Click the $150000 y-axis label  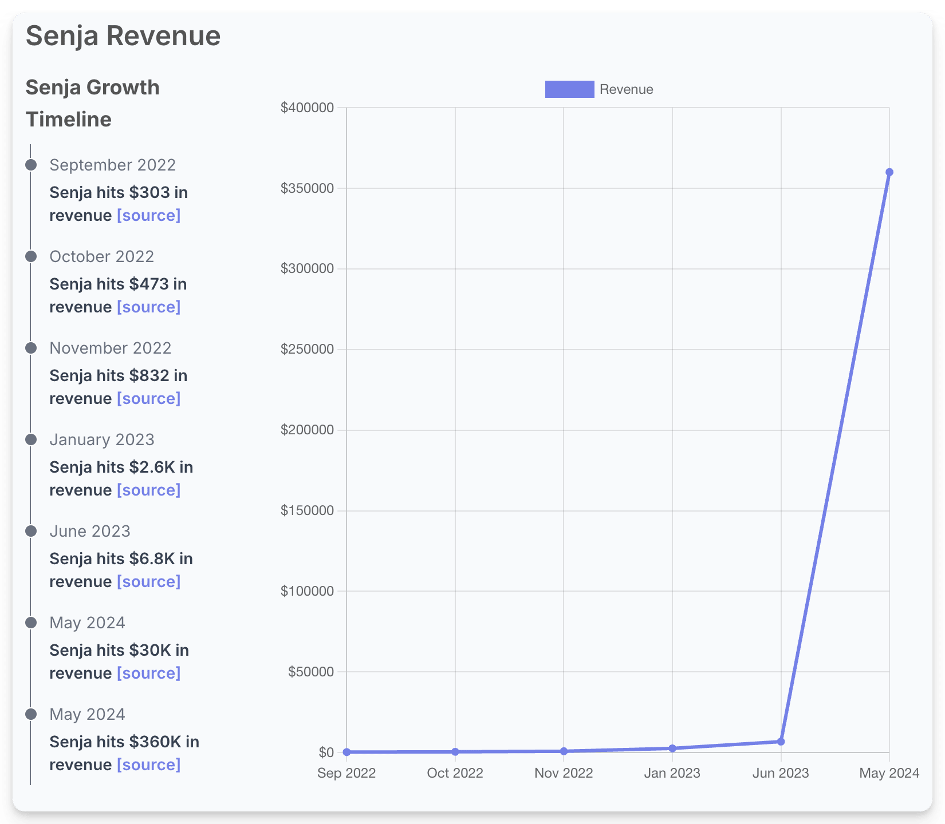pyautogui.click(x=307, y=510)
